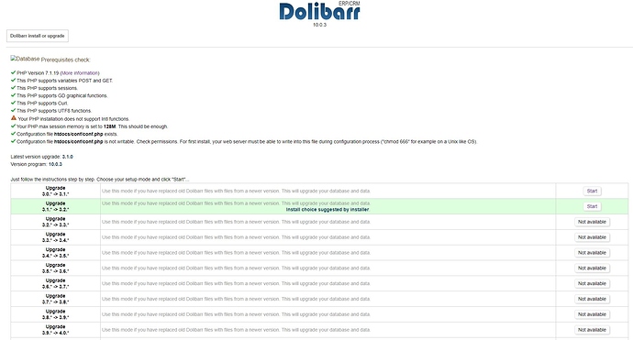The image size is (633, 340).
Task: Click check icon for conf.php exists line
Action: [x=14, y=134]
